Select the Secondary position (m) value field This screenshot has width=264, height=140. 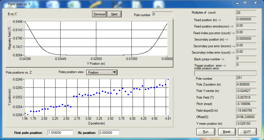[246, 39]
